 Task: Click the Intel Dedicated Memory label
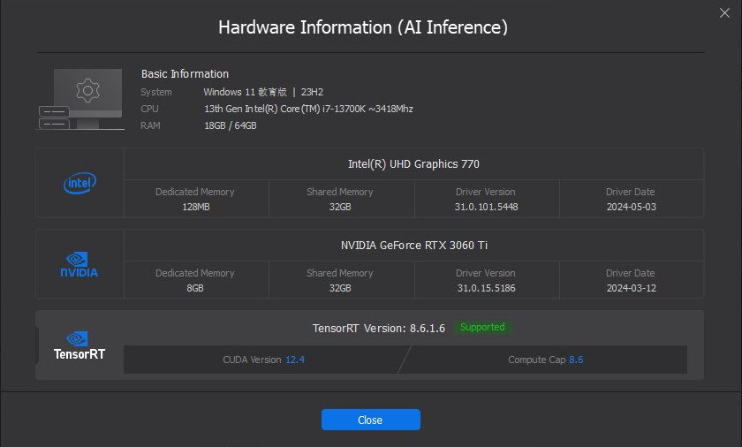tap(195, 192)
